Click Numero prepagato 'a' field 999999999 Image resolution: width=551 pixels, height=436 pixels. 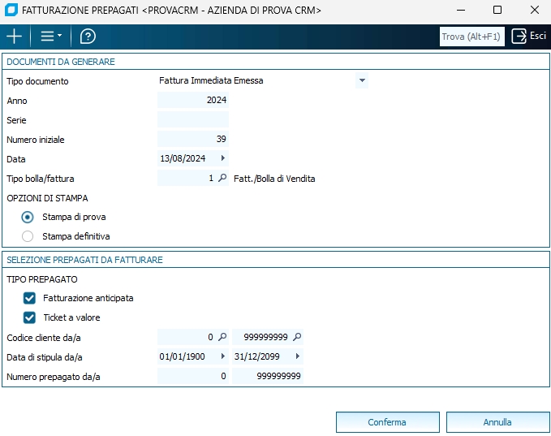coord(268,376)
